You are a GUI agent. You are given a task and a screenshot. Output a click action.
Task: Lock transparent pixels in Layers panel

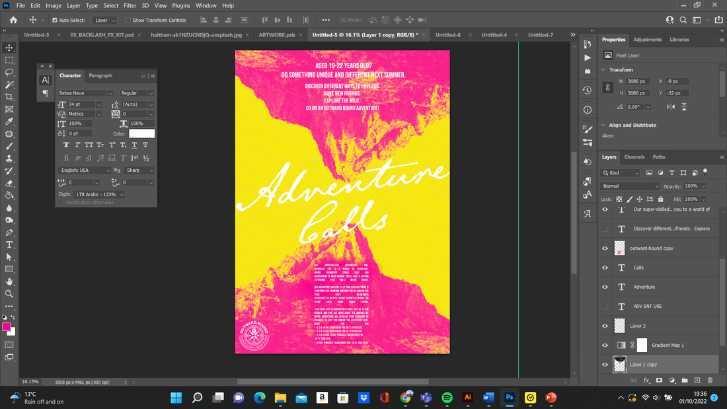point(619,200)
